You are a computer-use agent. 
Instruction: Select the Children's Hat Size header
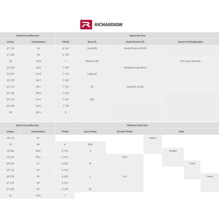pyautogui.click(x=137, y=125)
